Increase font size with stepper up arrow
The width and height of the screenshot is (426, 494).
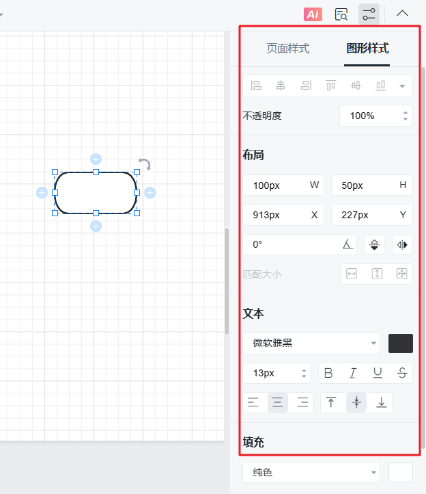click(304, 371)
